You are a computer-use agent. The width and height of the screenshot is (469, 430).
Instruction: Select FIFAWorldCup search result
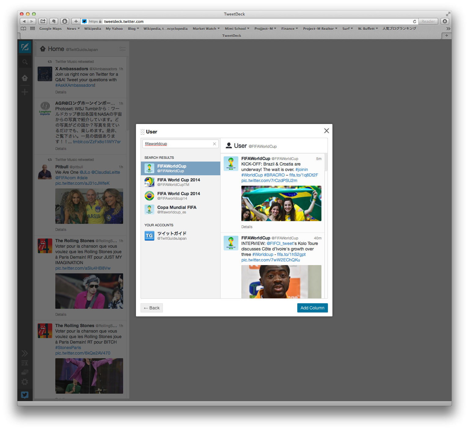coord(181,168)
